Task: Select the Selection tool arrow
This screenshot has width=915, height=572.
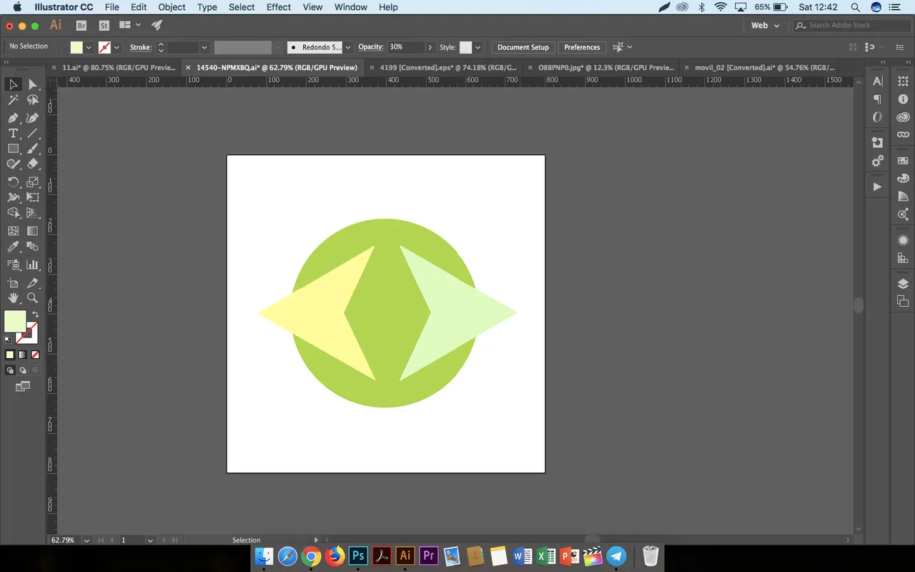Action: click(x=13, y=84)
